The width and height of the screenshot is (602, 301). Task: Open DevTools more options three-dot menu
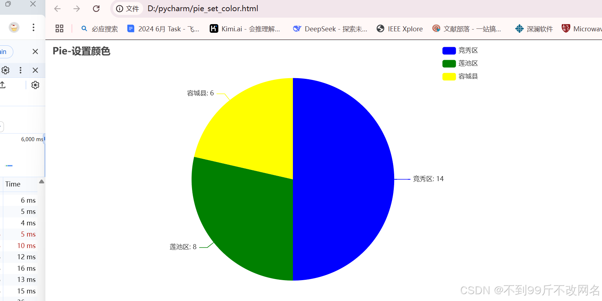[x=21, y=70]
